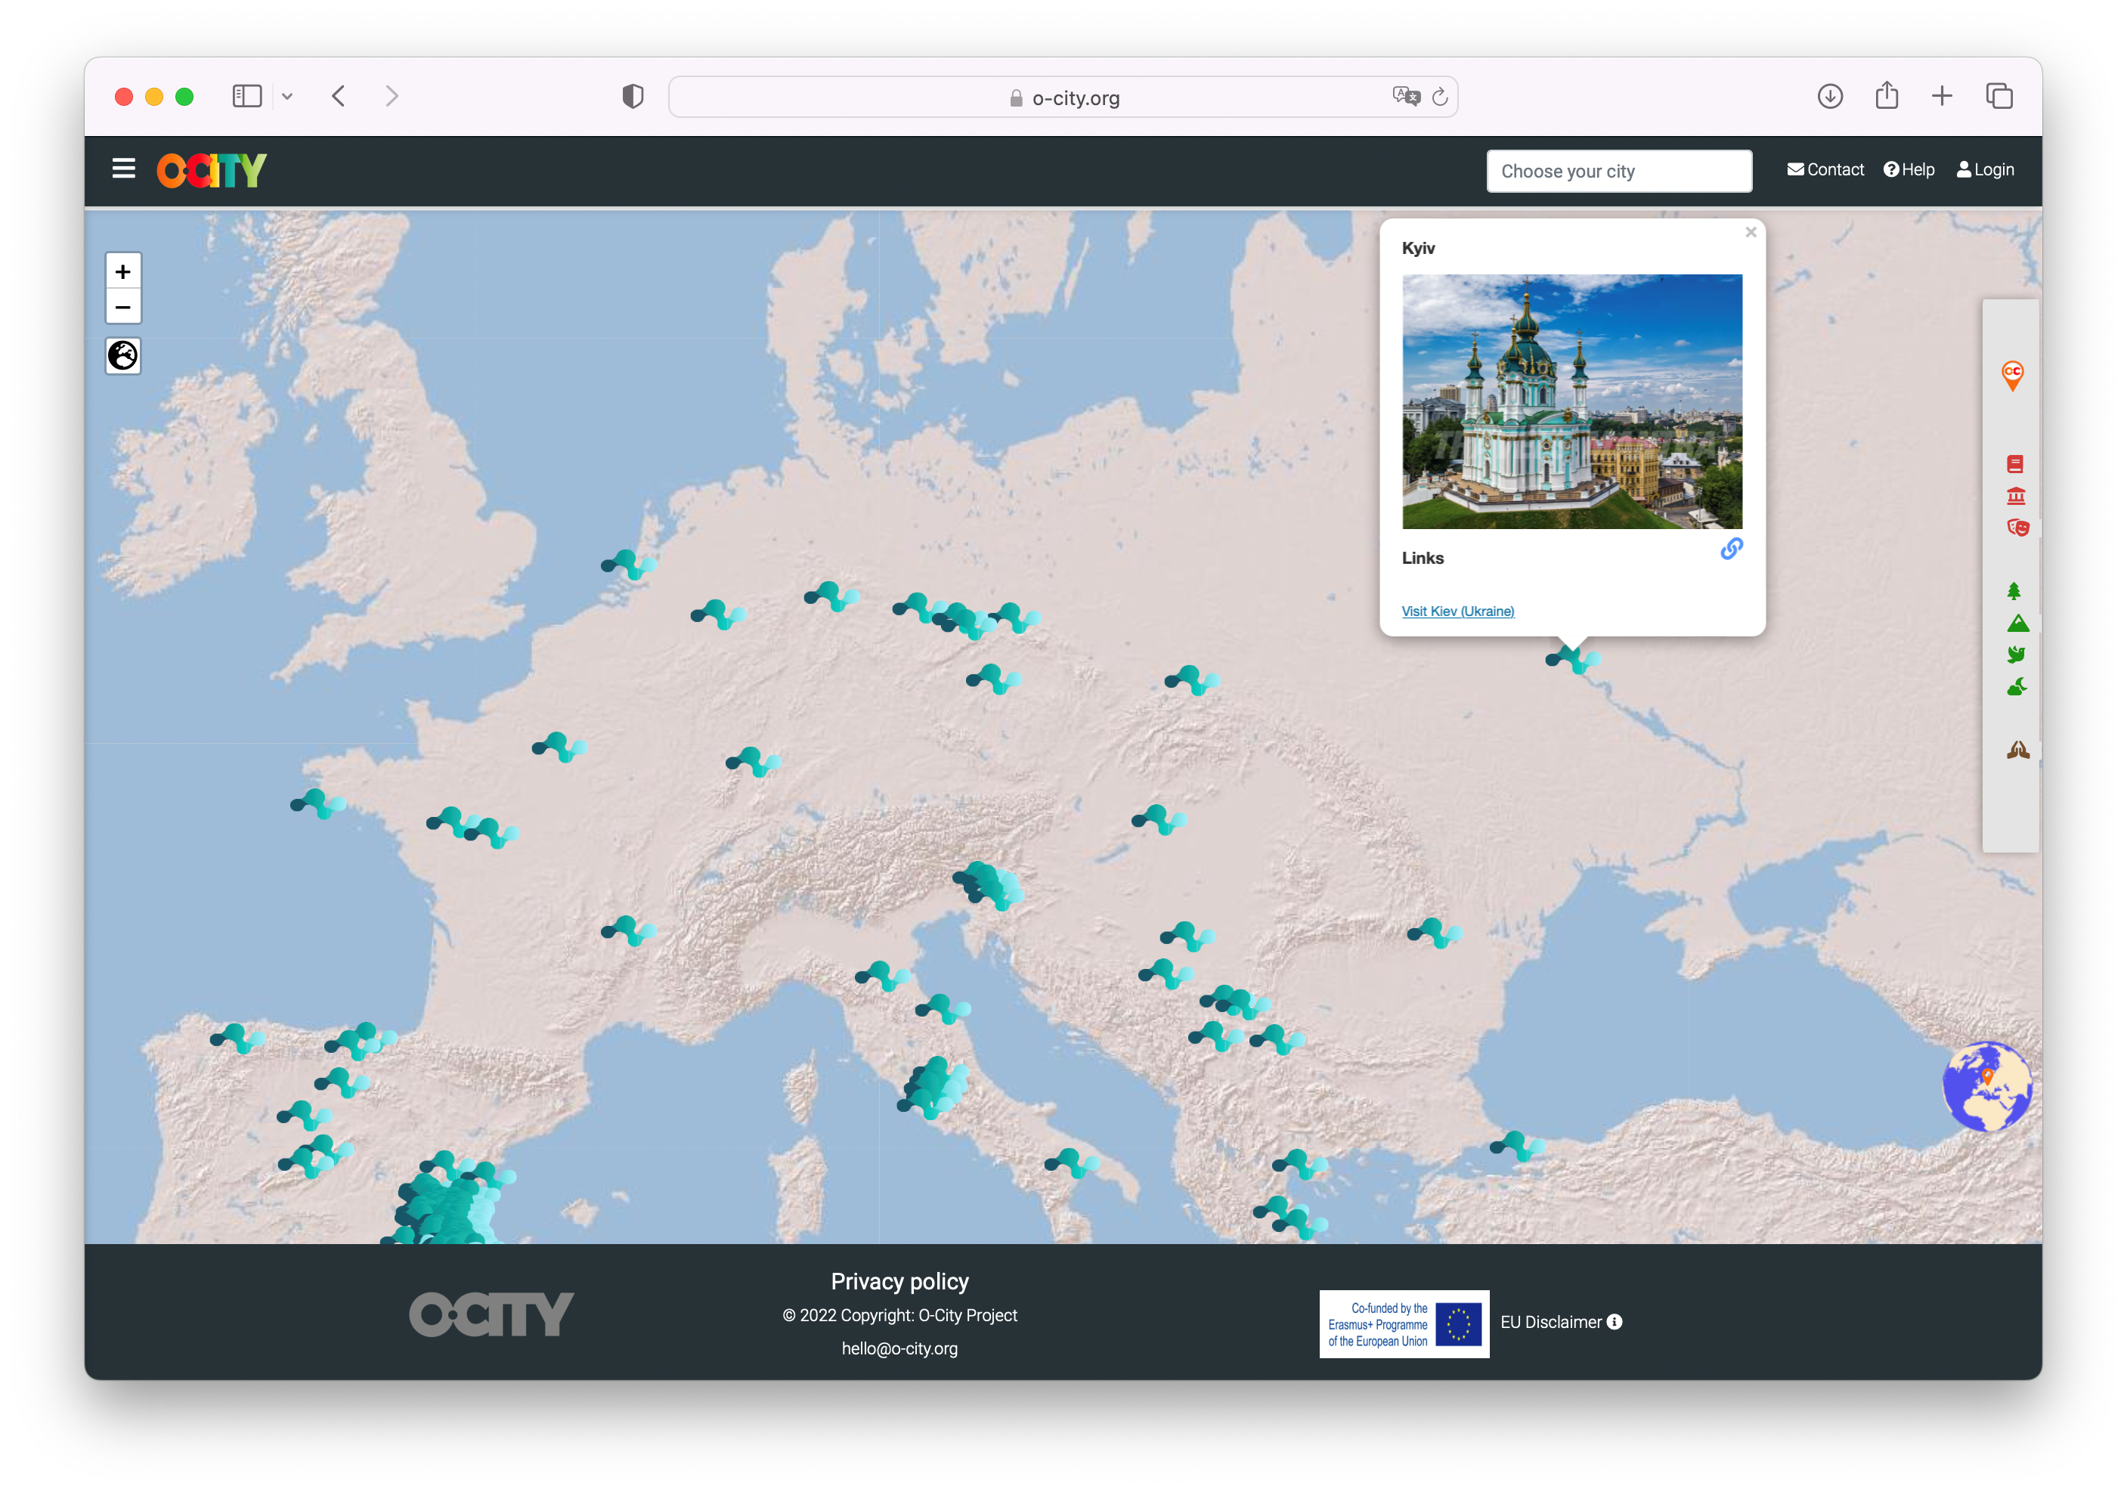
Task: Open the Choose your city selector
Action: coord(1618,172)
